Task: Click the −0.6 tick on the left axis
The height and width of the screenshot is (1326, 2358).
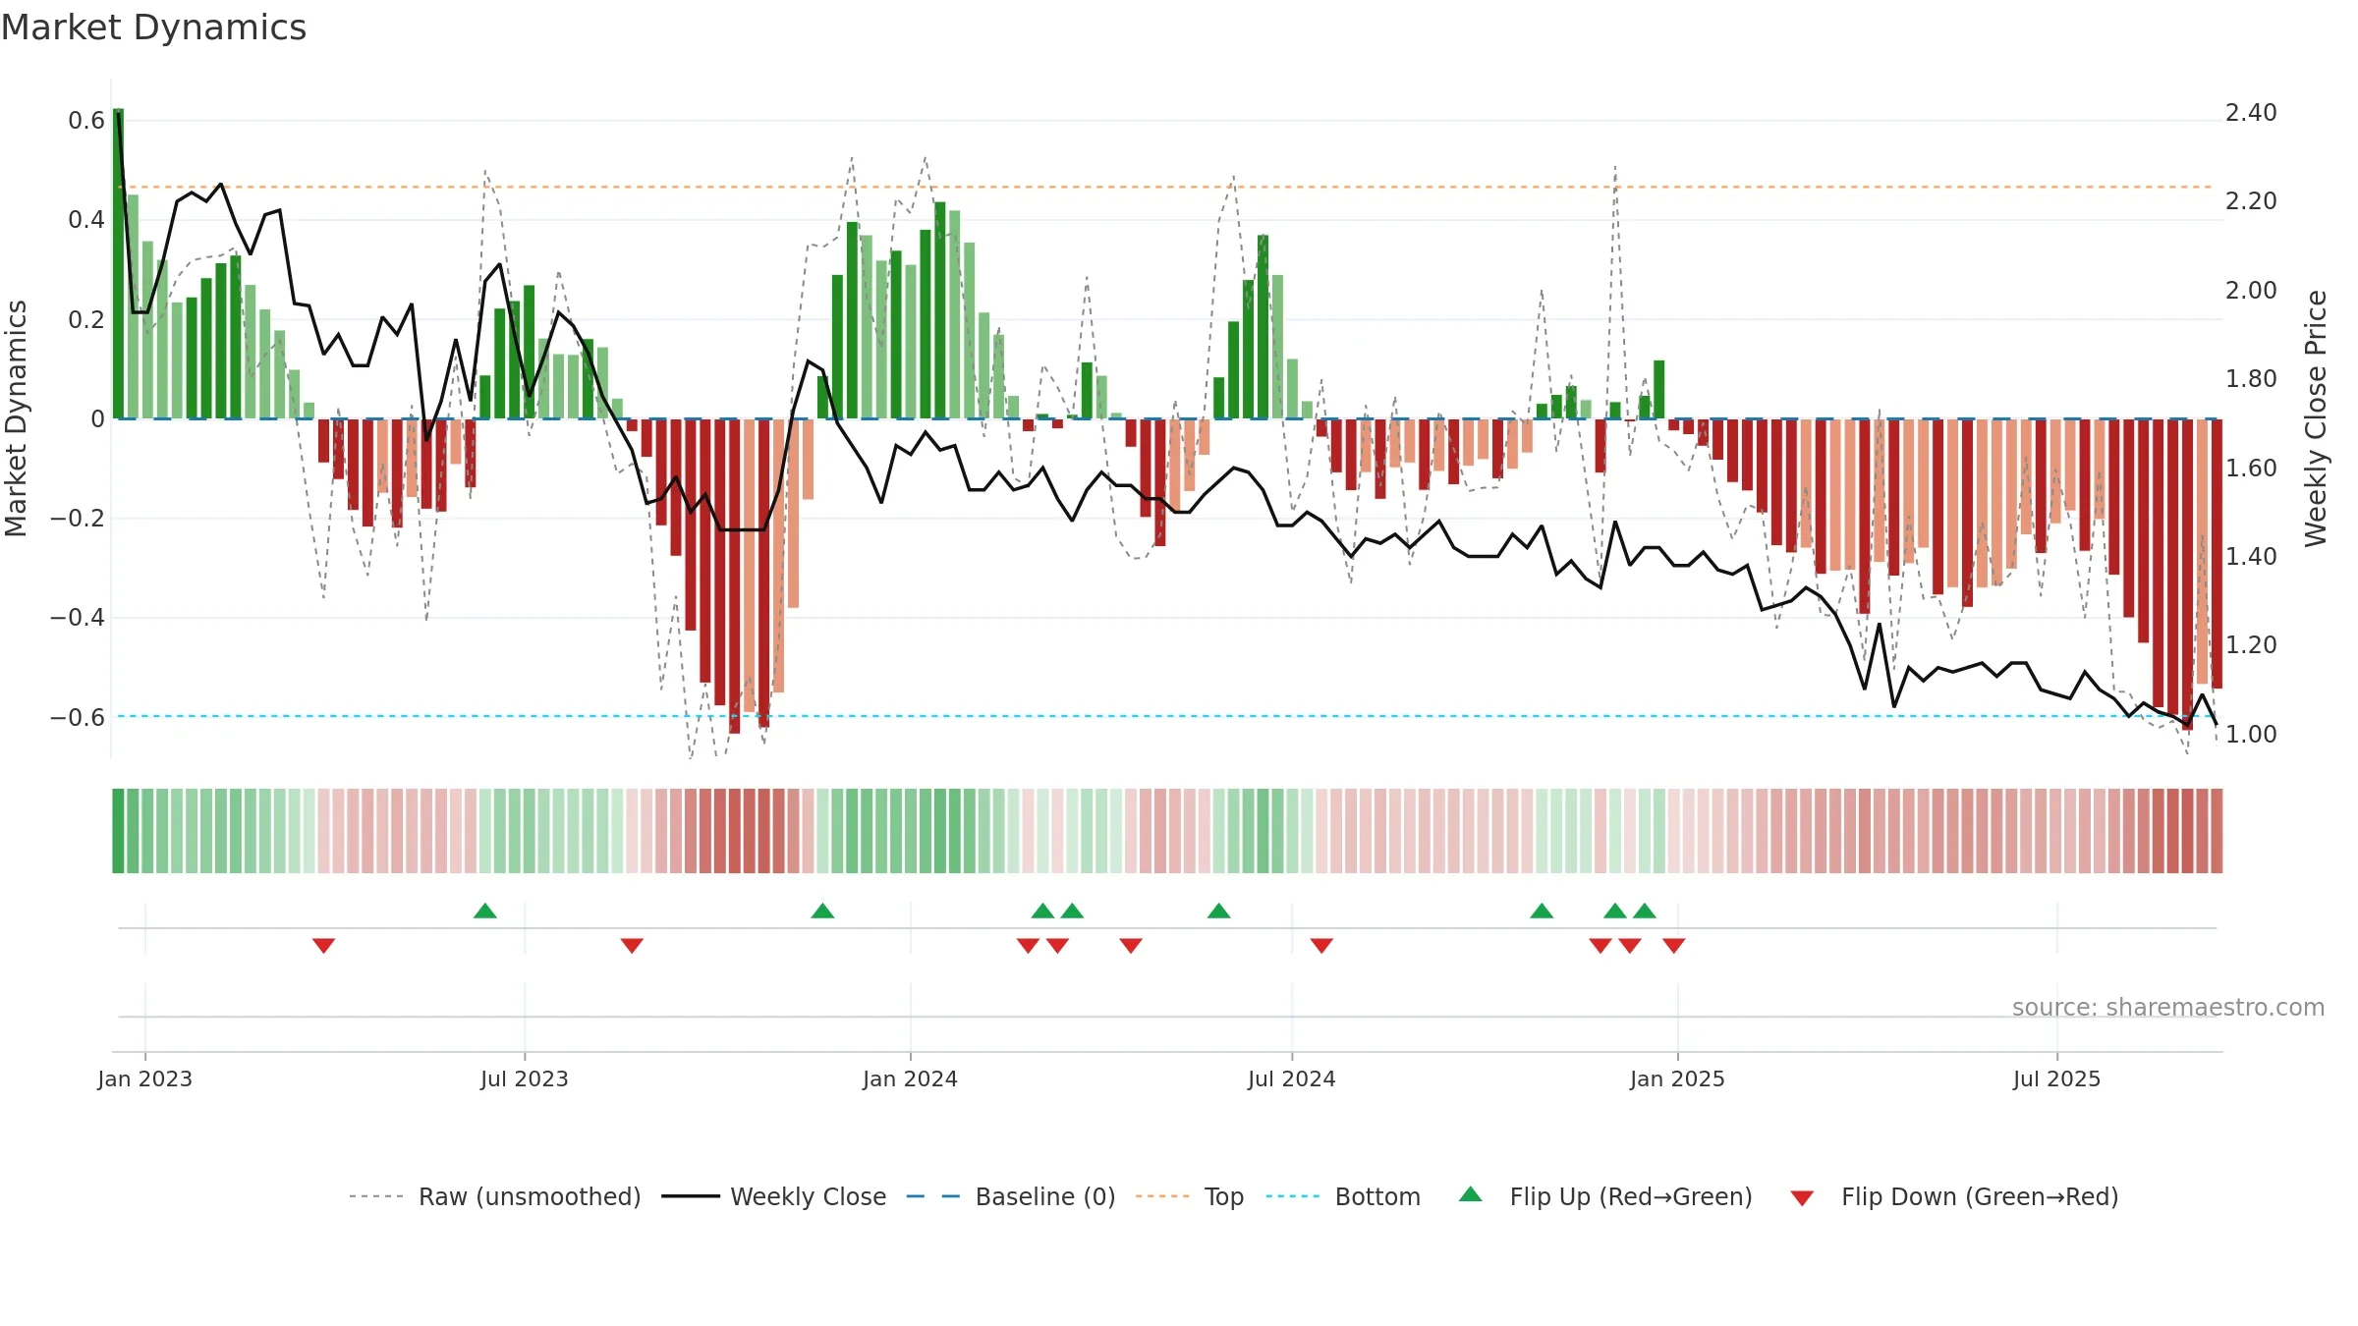Action: click(x=78, y=717)
